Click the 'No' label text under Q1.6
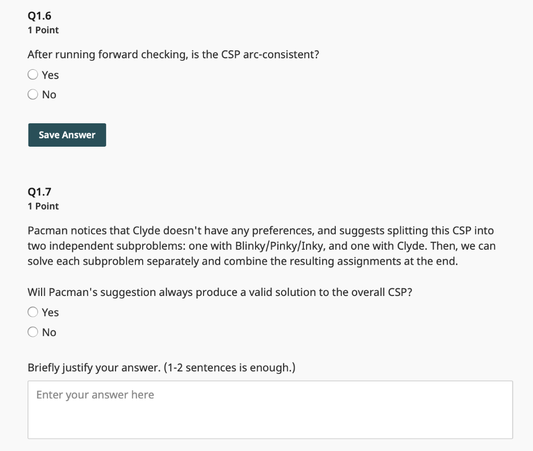The image size is (533, 451). pyautogui.click(x=49, y=95)
